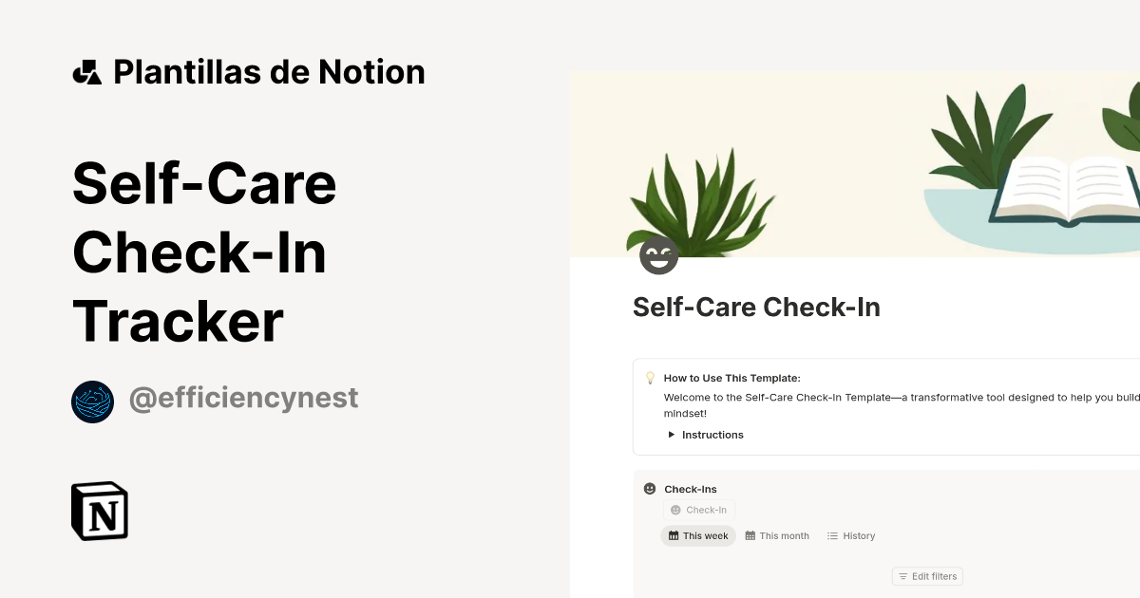
Task: Click the smiley icon beside Check-Ins heading
Action: pyautogui.click(x=649, y=488)
